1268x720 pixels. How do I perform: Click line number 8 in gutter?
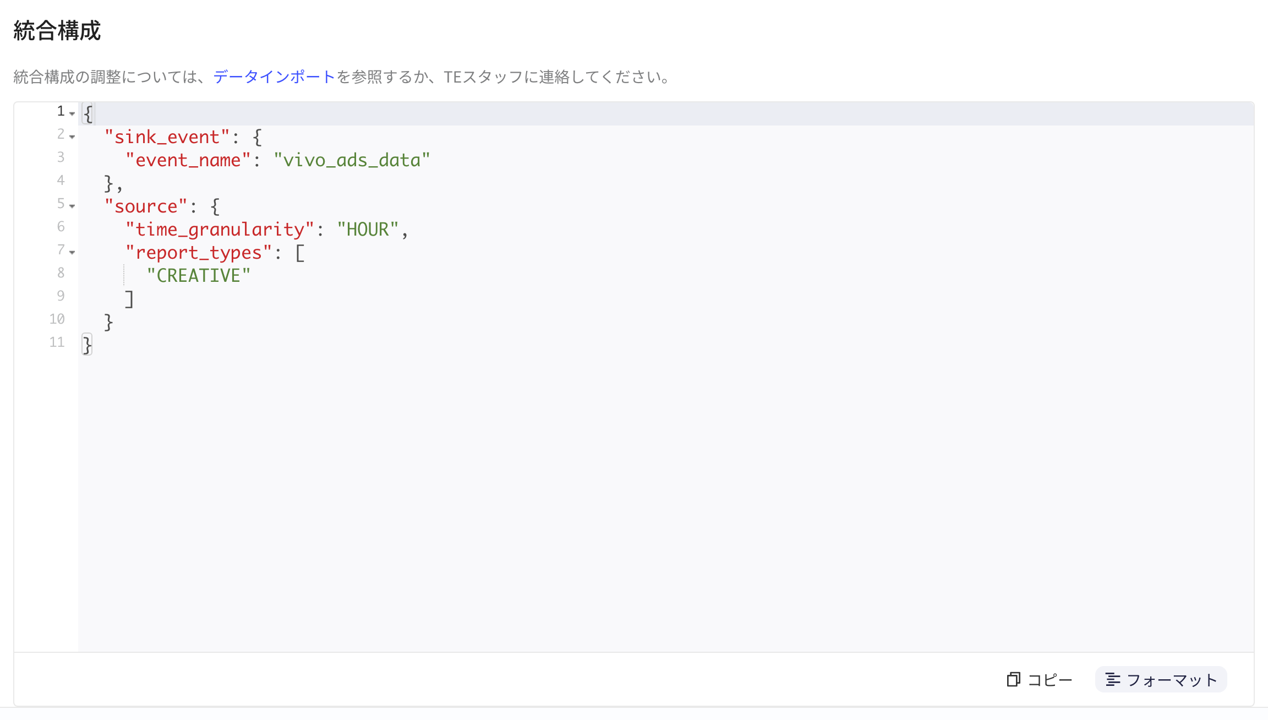coord(61,273)
